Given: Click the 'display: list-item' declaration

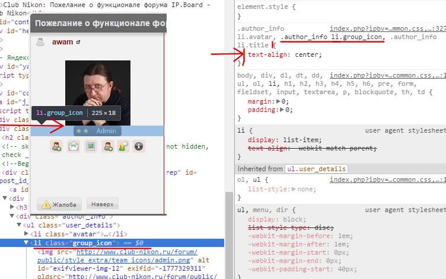Looking at the screenshot, I should tap(285, 140).
